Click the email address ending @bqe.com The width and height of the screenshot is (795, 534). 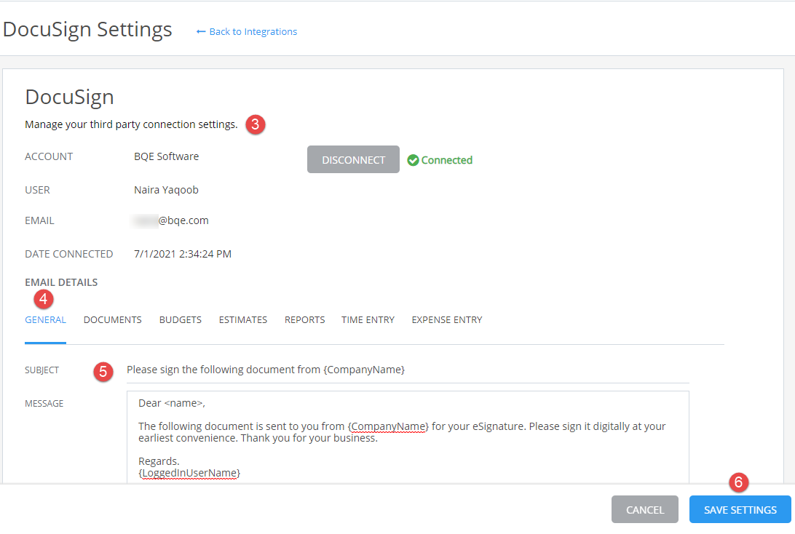tap(170, 220)
